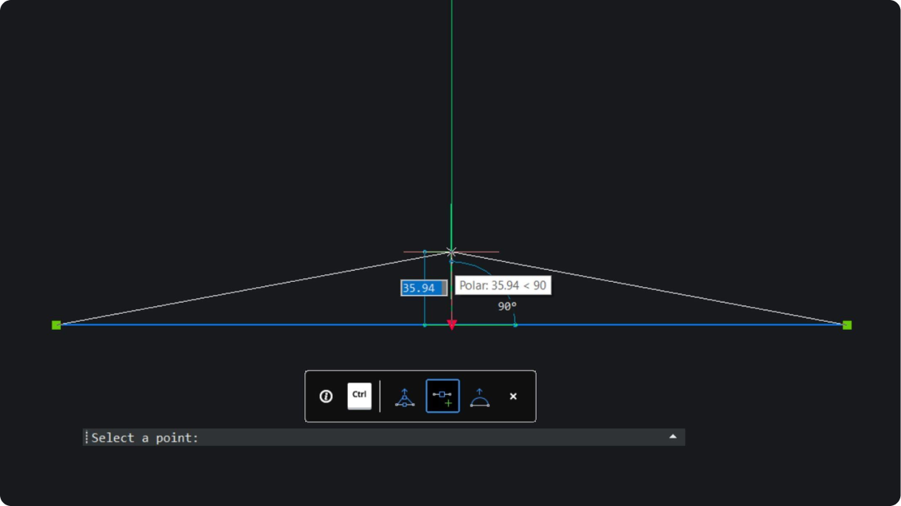
Task: Click the teal circle on the angle arc
Action: pos(452,261)
